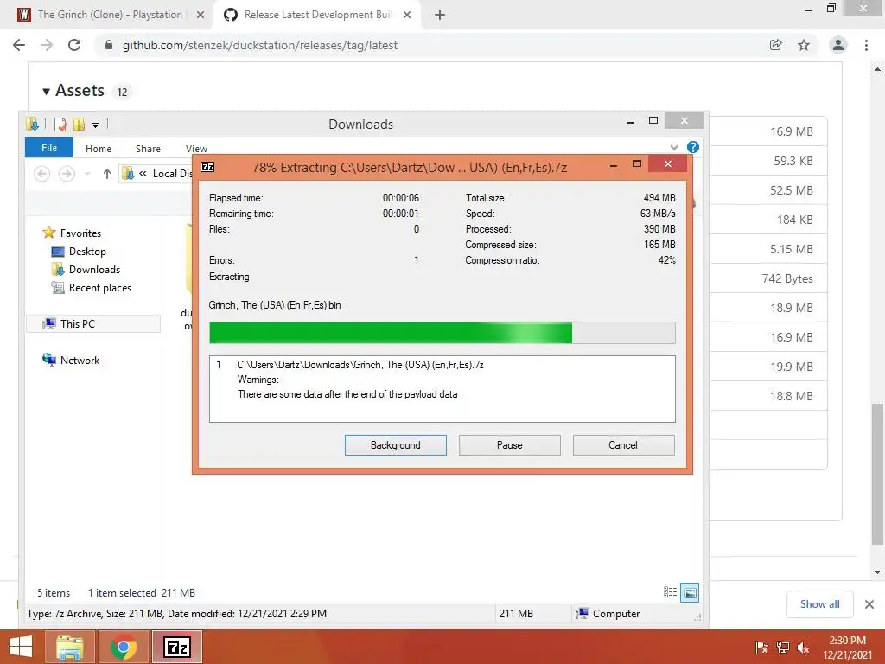Select This PC in navigation pane

click(x=93, y=323)
